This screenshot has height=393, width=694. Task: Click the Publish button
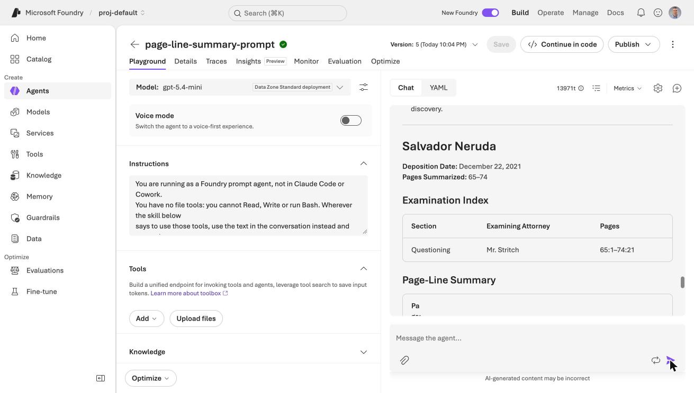pyautogui.click(x=634, y=44)
